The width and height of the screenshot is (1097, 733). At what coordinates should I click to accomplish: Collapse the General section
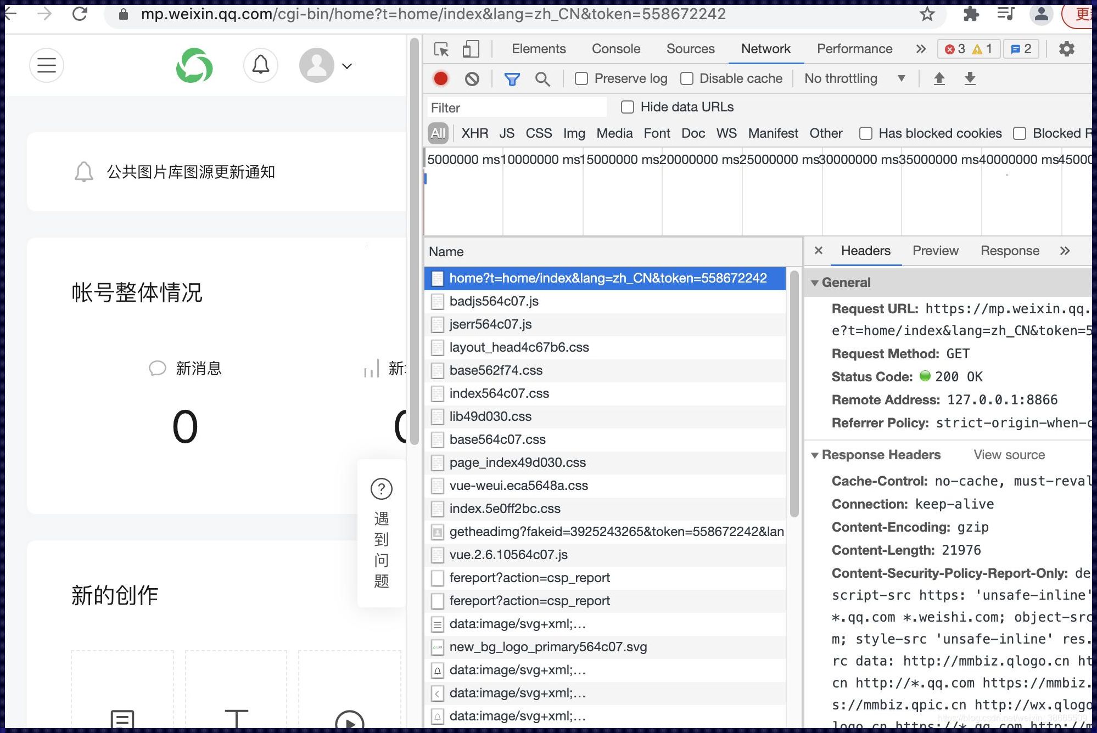tap(815, 283)
